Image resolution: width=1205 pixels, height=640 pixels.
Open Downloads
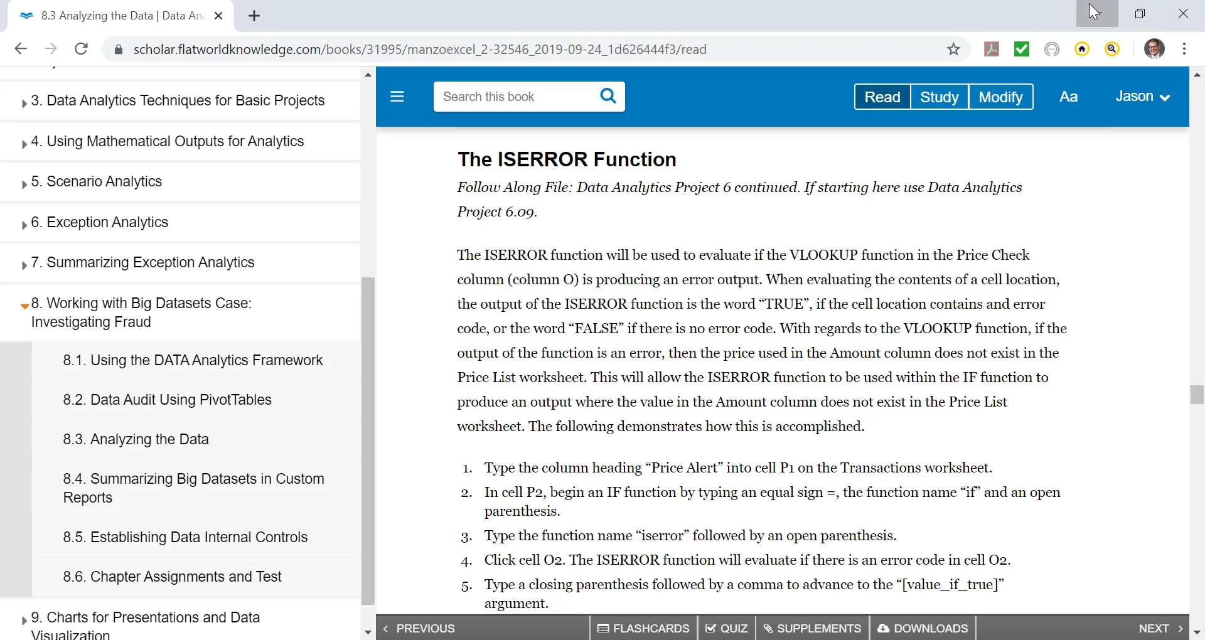pyautogui.click(x=923, y=628)
